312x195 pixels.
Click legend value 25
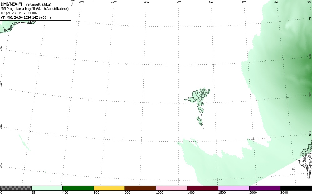[33, 193]
